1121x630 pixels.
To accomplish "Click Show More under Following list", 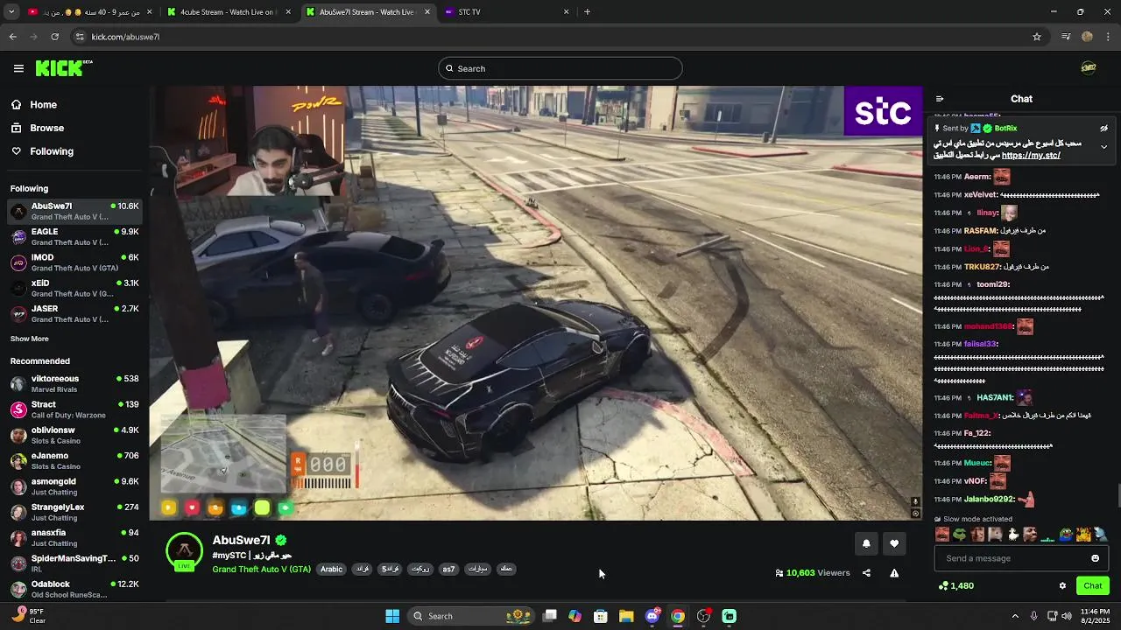I will click(30, 339).
